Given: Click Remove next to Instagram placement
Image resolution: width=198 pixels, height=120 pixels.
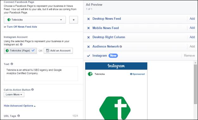Looking at the screenshot, I should pyautogui.click(x=189, y=56).
